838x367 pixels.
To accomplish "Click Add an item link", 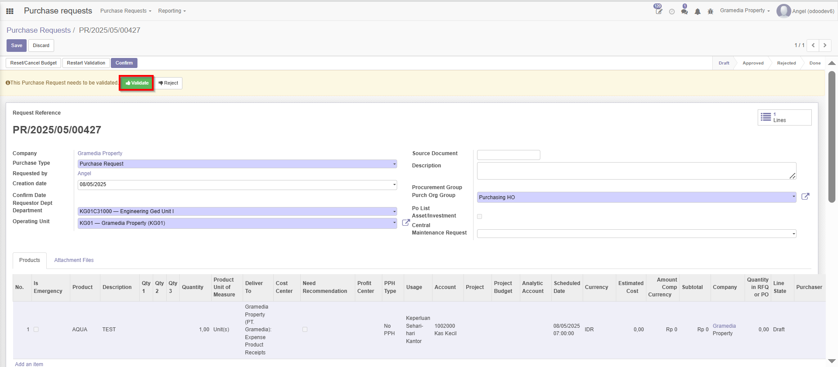I will [x=29, y=364].
